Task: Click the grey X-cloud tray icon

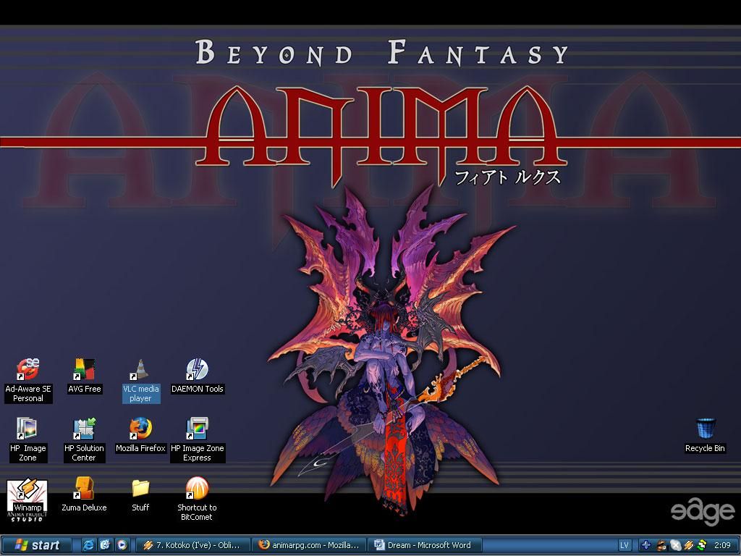Action: (x=676, y=545)
